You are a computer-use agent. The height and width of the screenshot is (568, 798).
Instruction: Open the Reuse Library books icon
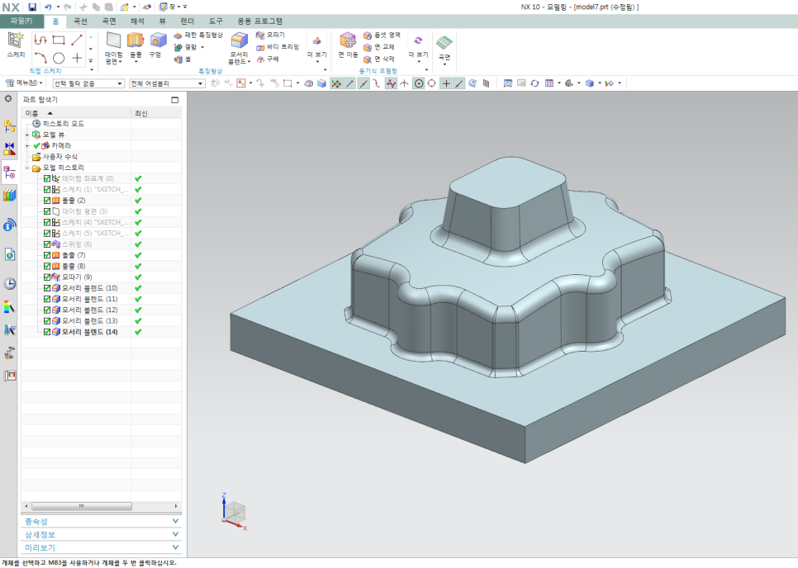(9, 196)
